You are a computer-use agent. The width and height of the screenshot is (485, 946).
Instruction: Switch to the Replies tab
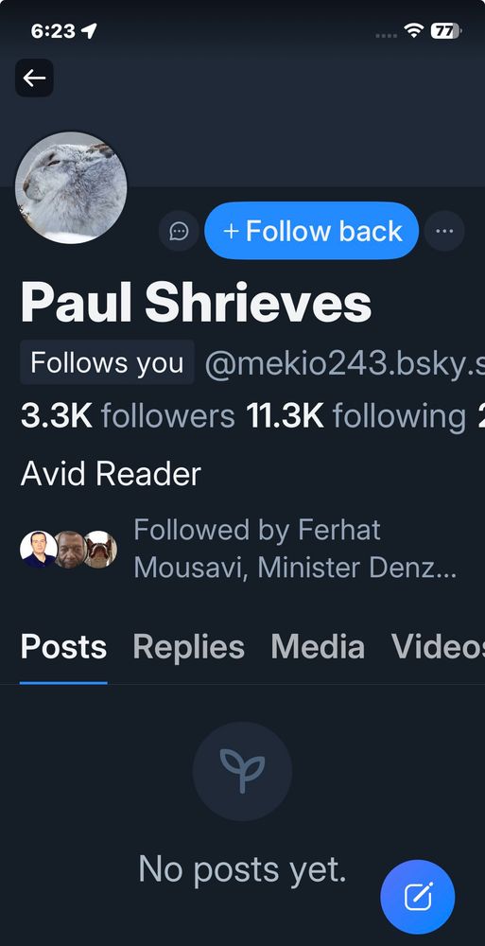[x=189, y=647]
